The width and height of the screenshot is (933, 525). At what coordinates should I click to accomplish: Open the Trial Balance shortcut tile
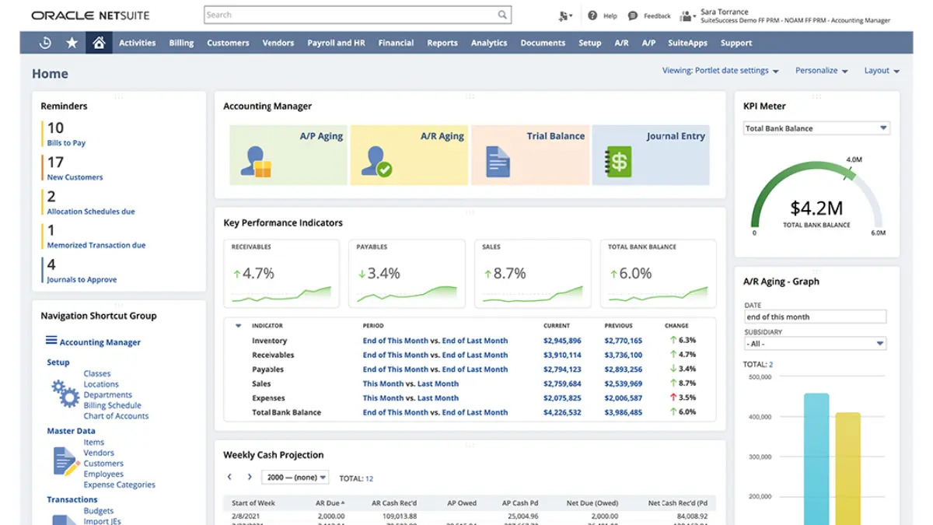coord(531,155)
